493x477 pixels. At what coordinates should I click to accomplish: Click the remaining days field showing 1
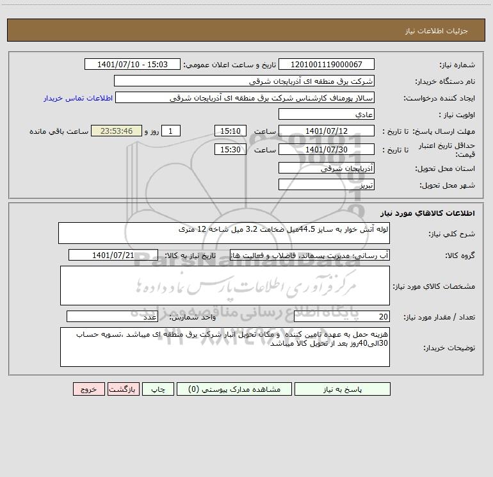pyautogui.click(x=171, y=131)
